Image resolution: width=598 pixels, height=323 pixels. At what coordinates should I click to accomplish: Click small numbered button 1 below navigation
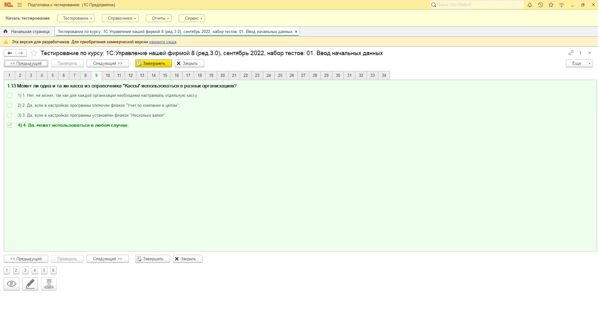point(7,270)
